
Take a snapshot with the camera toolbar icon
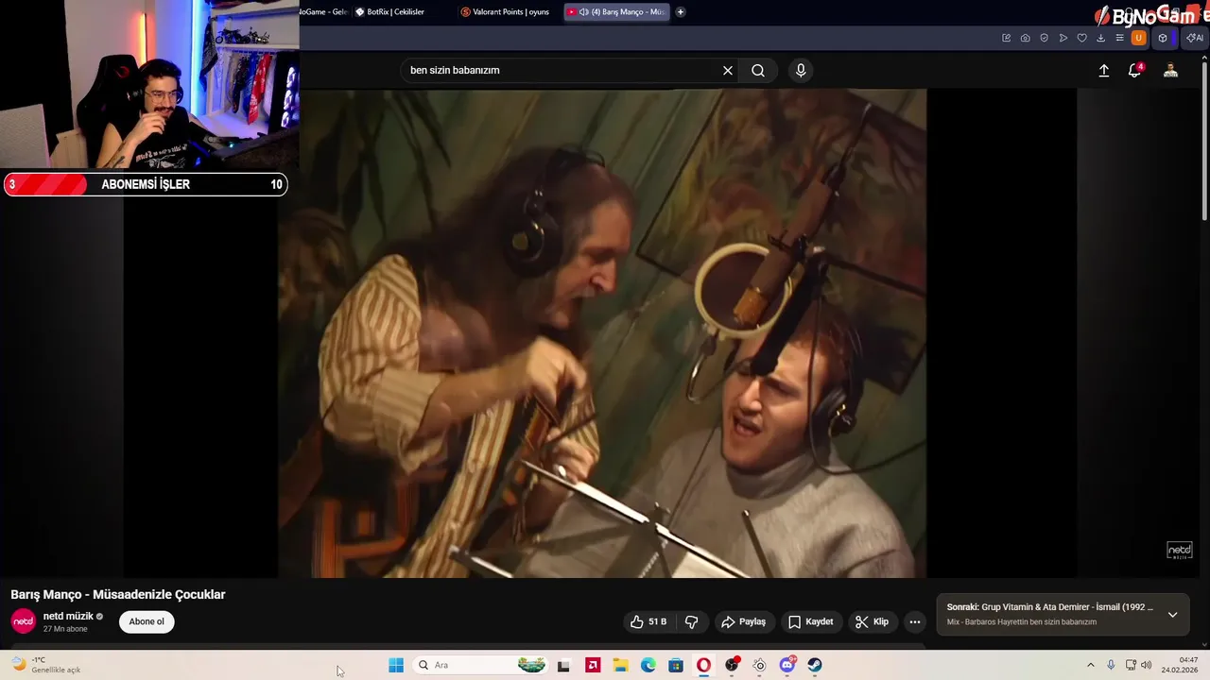1025,38
